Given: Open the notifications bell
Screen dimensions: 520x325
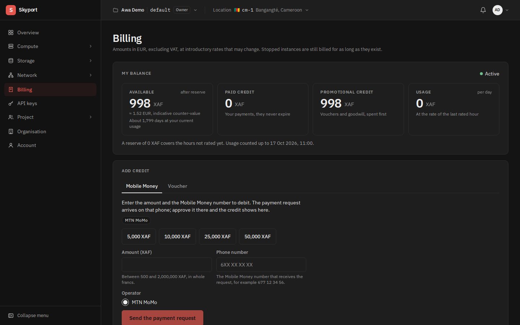Looking at the screenshot, I should tap(483, 10).
